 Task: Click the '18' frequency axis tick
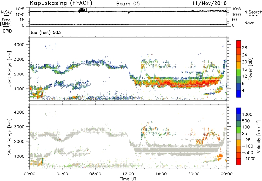tap(22, 20)
